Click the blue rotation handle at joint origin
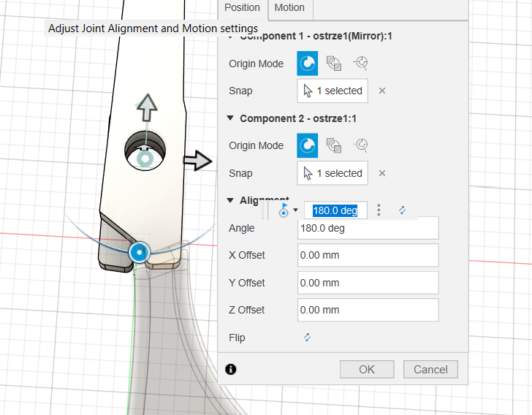Viewport: 532px width, 415px height. click(x=138, y=253)
